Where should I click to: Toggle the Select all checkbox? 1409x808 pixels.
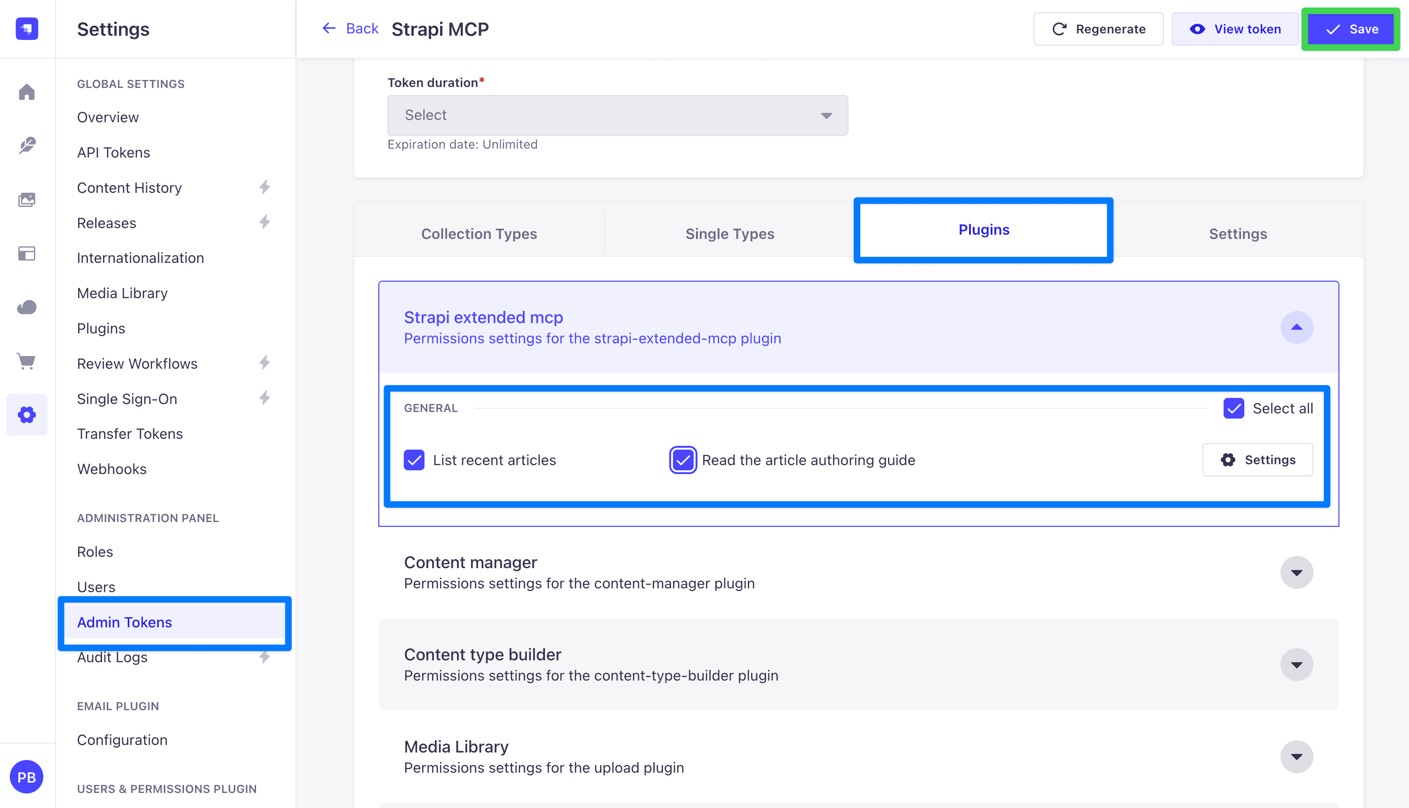pyautogui.click(x=1233, y=408)
